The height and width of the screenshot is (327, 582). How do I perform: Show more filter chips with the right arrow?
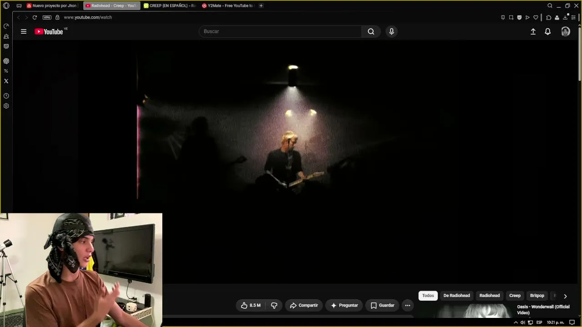[565, 296]
